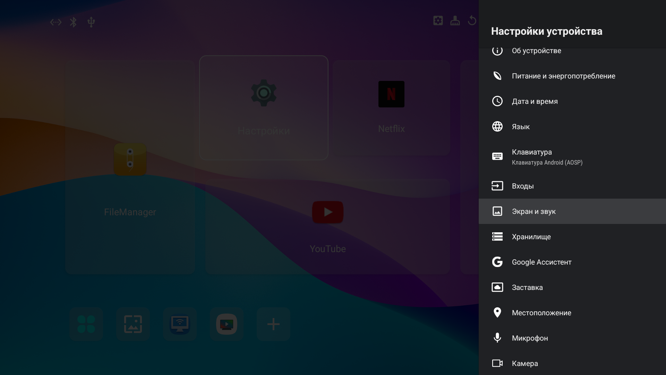The height and width of the screenshot is (375, 666).
Task: Click the plus add-app button
Action: click(273, 324)
